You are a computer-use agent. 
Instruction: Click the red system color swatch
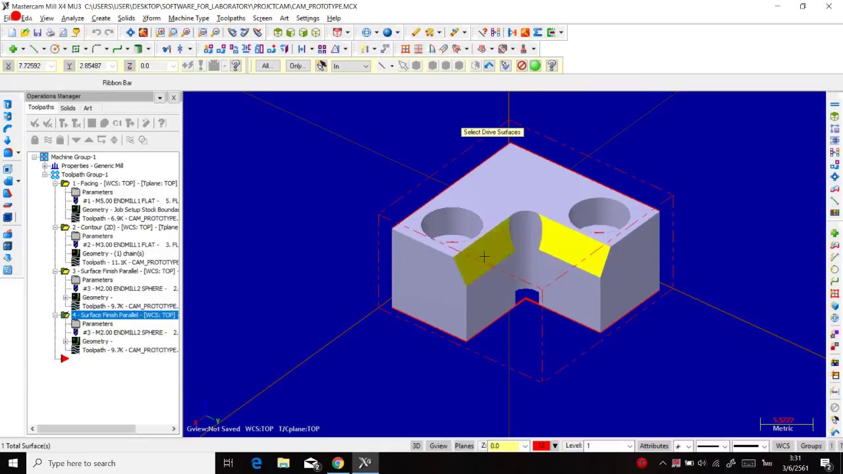(541, 446)
